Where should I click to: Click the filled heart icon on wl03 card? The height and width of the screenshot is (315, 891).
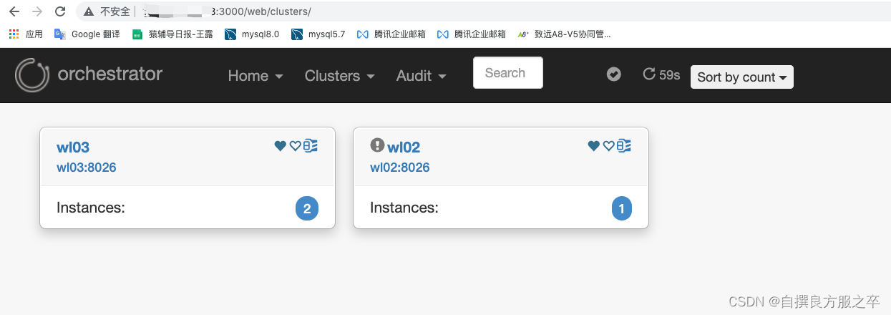click(x=281, y=145)
